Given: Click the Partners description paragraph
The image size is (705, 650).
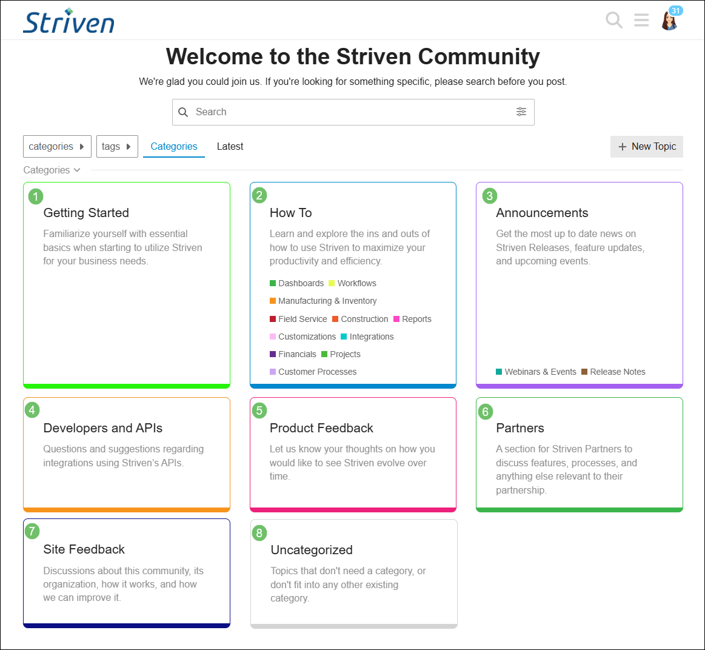Looking at the screenshot, I should click(567, 470).
